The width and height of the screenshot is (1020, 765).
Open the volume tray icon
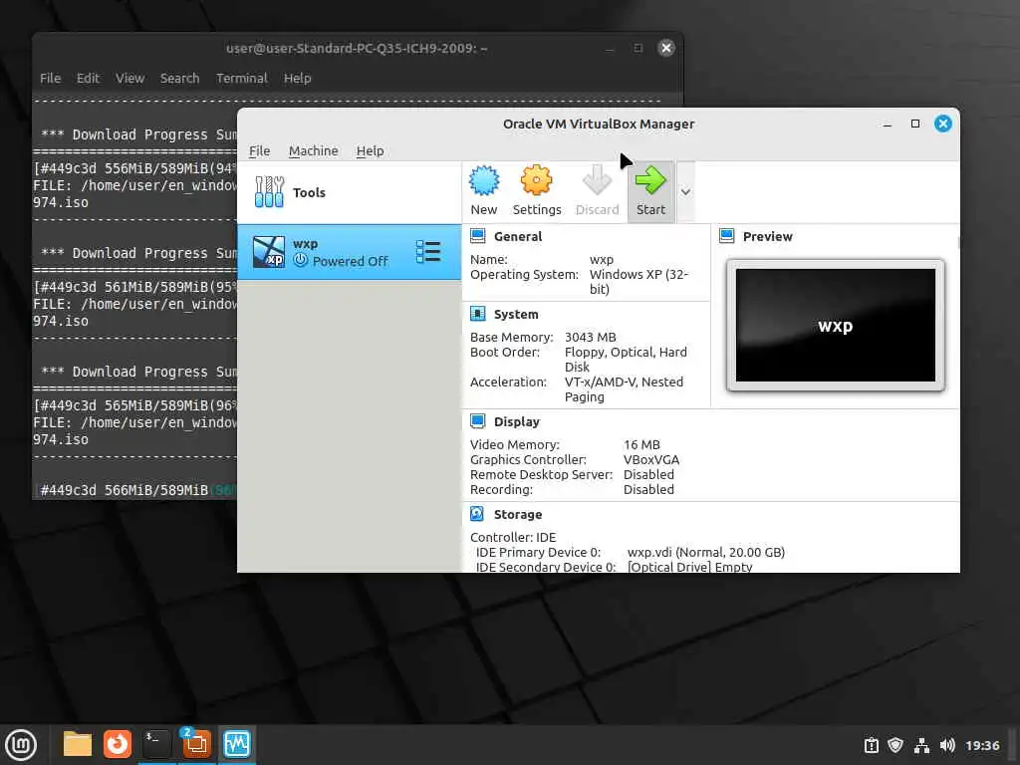947,745
